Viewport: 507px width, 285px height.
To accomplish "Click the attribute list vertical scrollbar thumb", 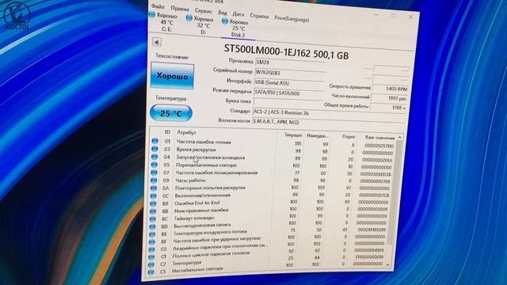I will 395,193.
